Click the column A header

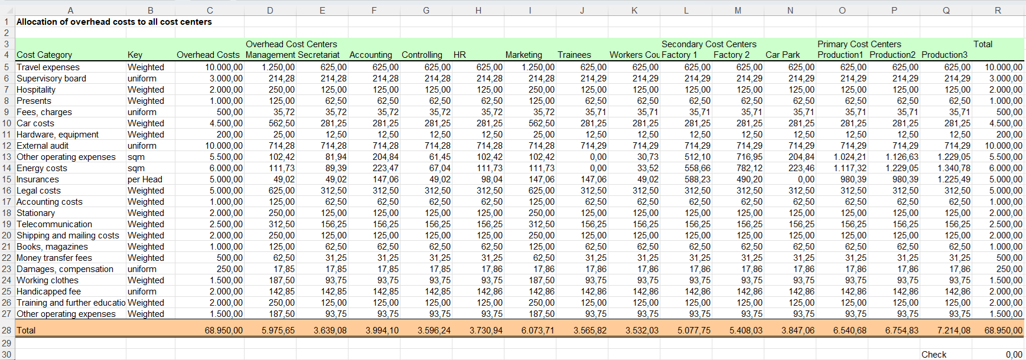coord(70,10)
